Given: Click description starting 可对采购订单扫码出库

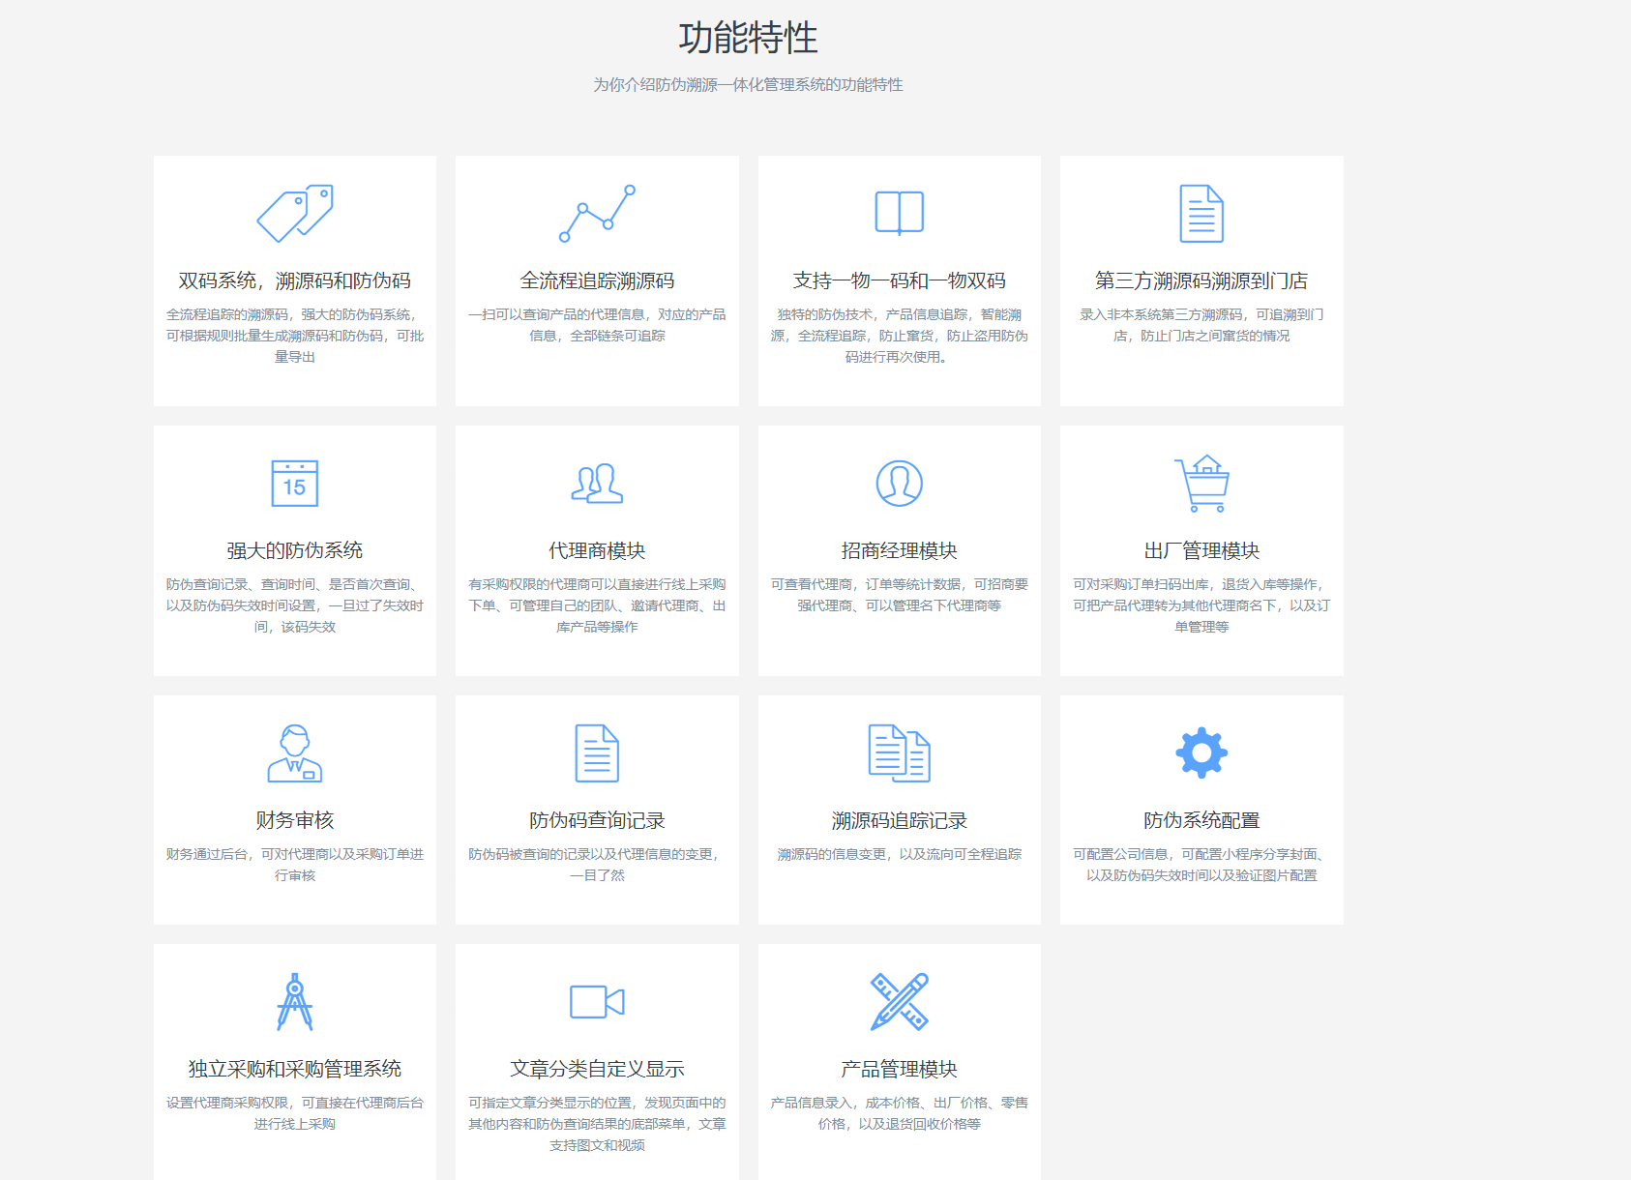Looking at the screenshot, I should point(1201,605).
